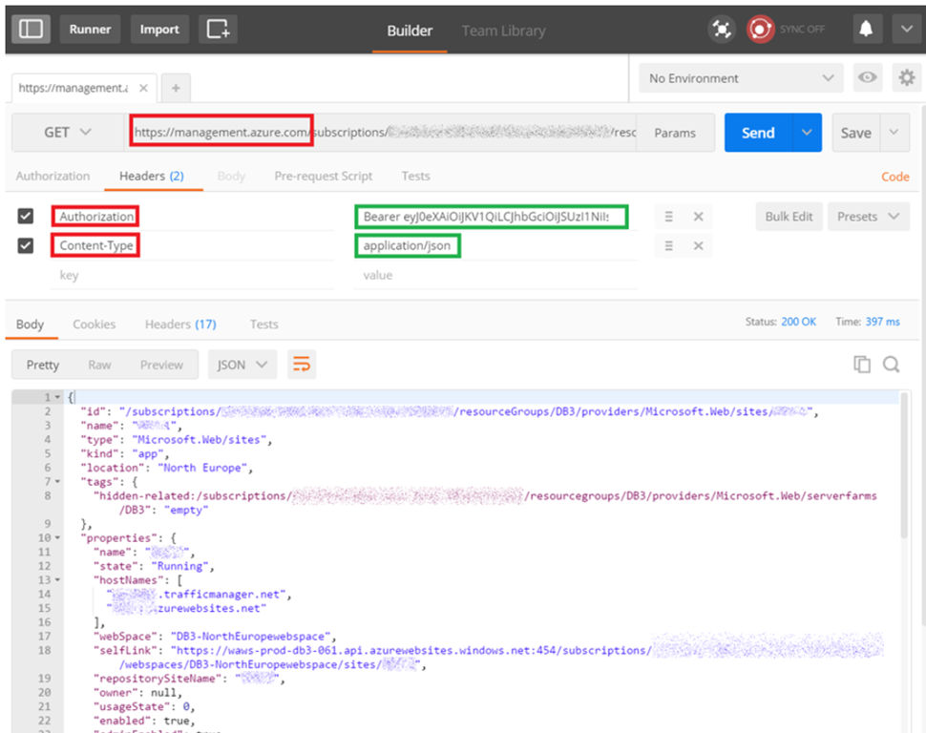Click the reorder handle for Content-Type row

coord(668,245)
